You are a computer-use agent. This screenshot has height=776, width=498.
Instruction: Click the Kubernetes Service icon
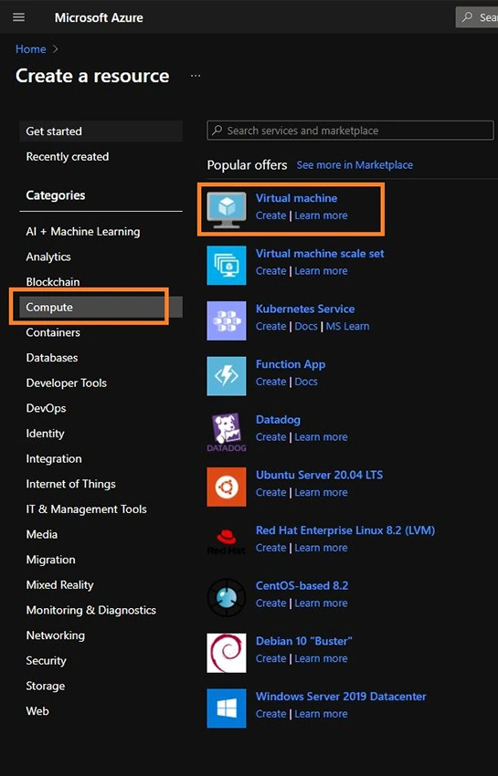[x=227, y=320]
